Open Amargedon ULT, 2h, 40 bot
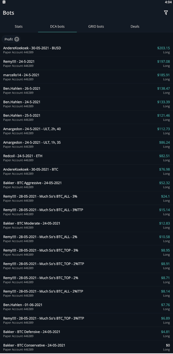The height and width of the screenshot is (354, 173). pos(86,131)
